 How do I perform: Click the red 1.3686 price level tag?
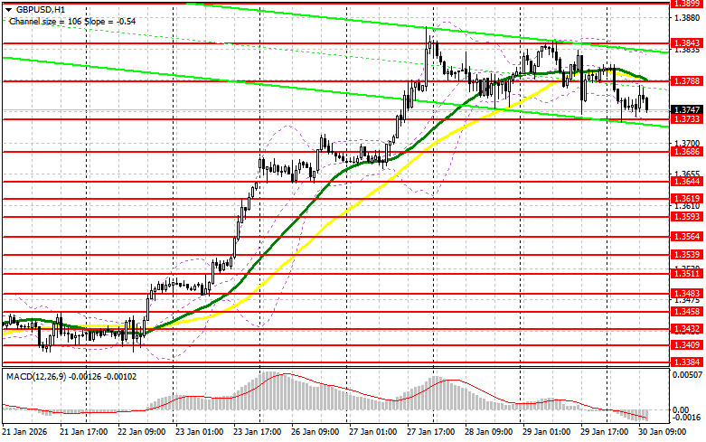686,152
